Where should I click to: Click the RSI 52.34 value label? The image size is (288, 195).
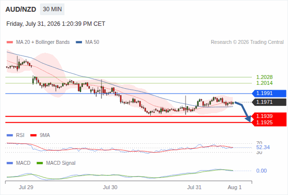[x=263, y=148]
